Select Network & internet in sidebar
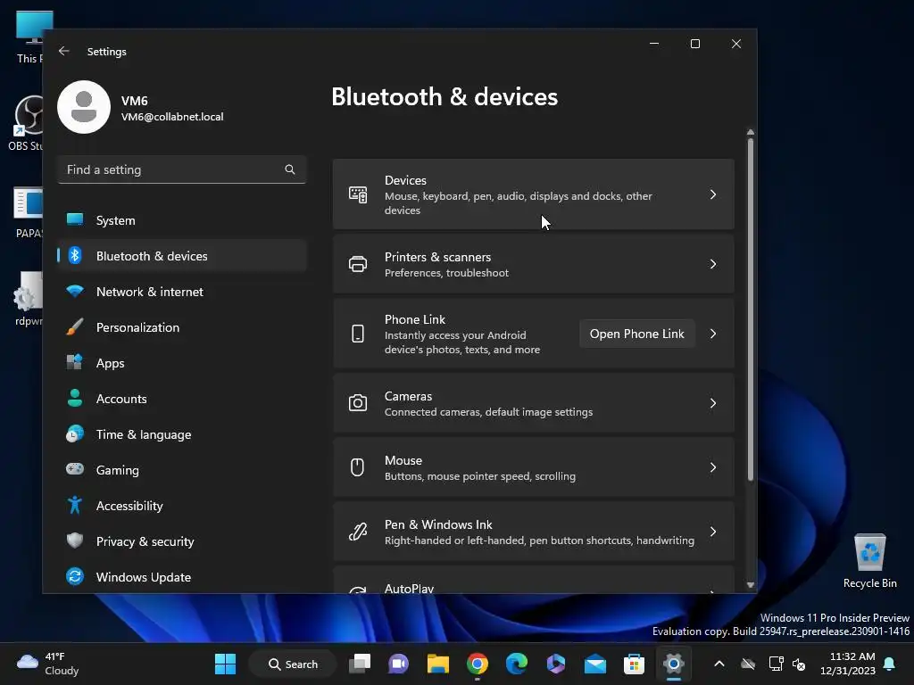This screenshot has height=685, width=914. click(182, 292)
